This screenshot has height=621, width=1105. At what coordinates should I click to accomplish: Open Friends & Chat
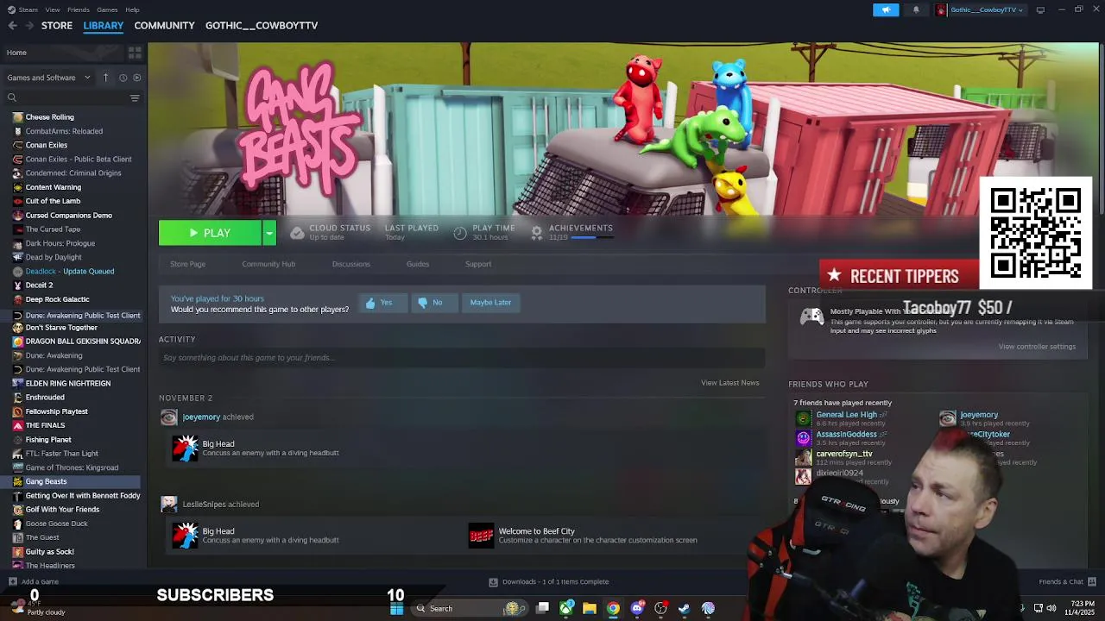point(1067,581)
